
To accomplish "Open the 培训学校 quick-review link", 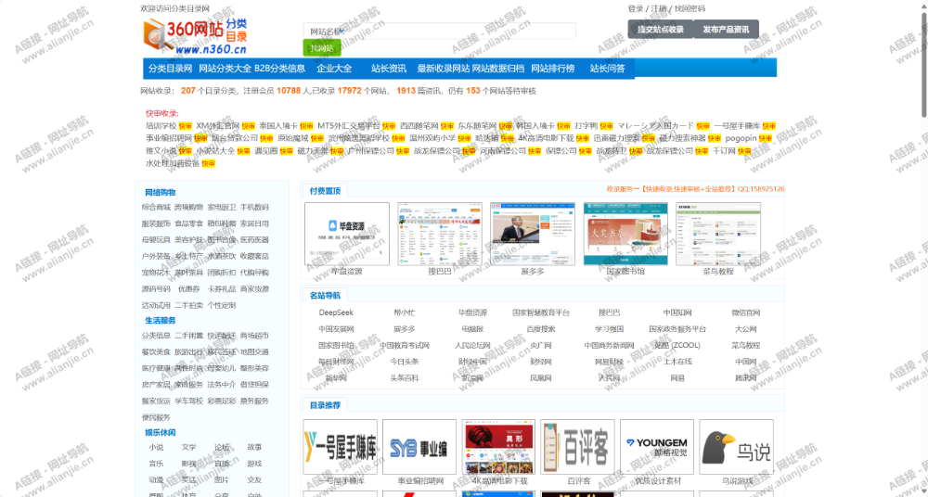I will [x=161, y=126].
